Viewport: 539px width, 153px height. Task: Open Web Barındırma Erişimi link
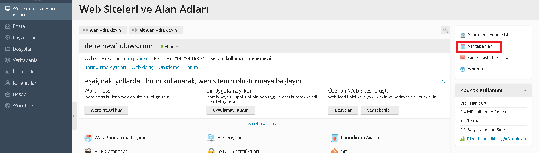click(x=120, y=137)
